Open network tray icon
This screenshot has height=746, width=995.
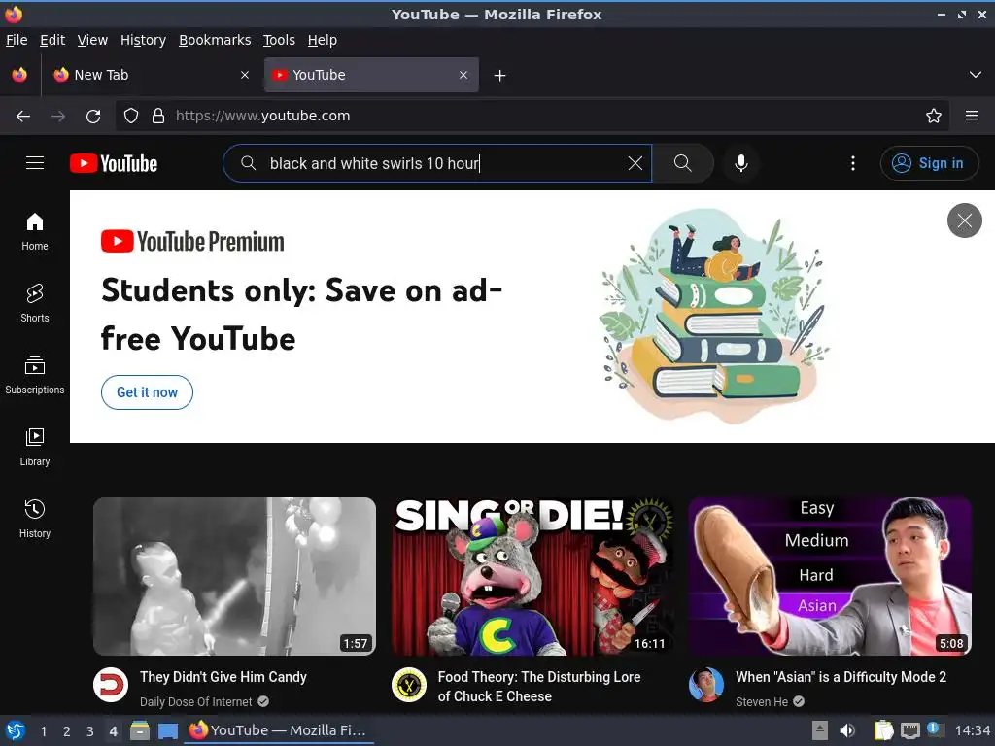[x=909, y=730]
